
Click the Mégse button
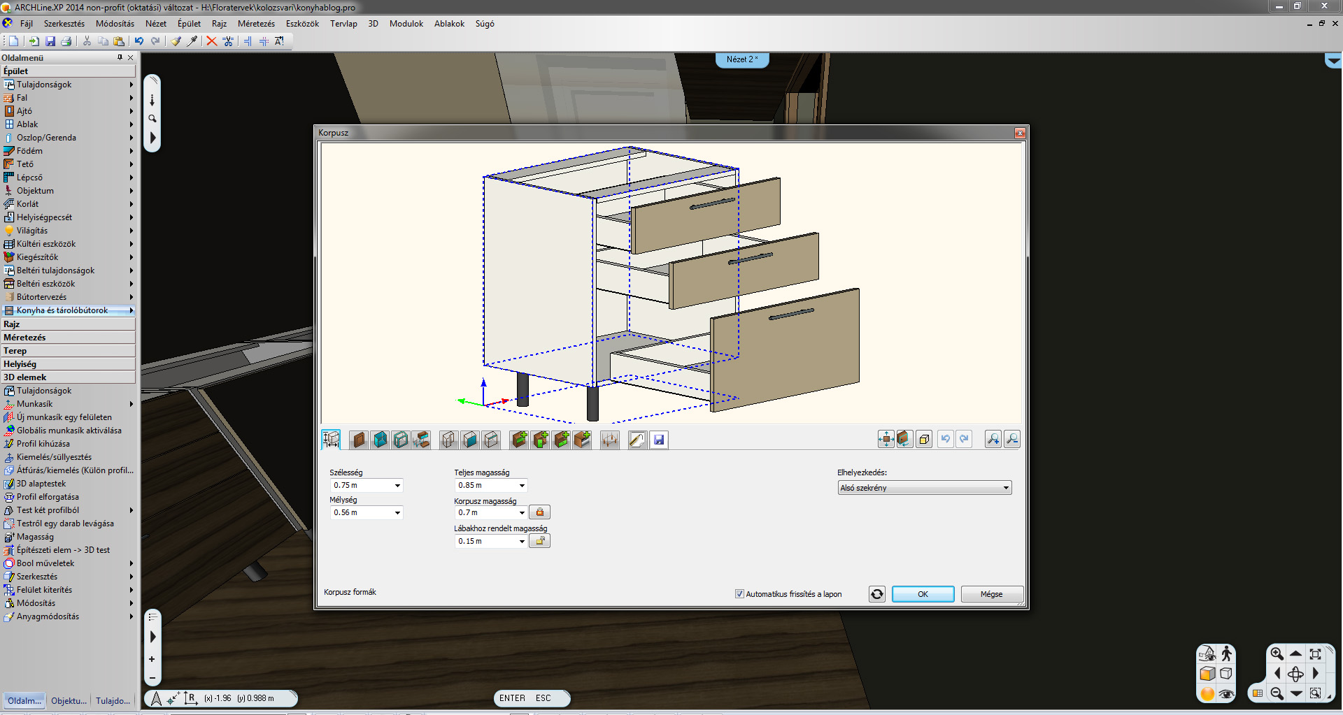coord(991,594)
